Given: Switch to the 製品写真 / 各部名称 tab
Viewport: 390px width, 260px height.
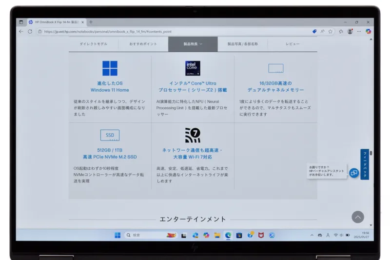Looking at the screenshot, I should [242, 44].
